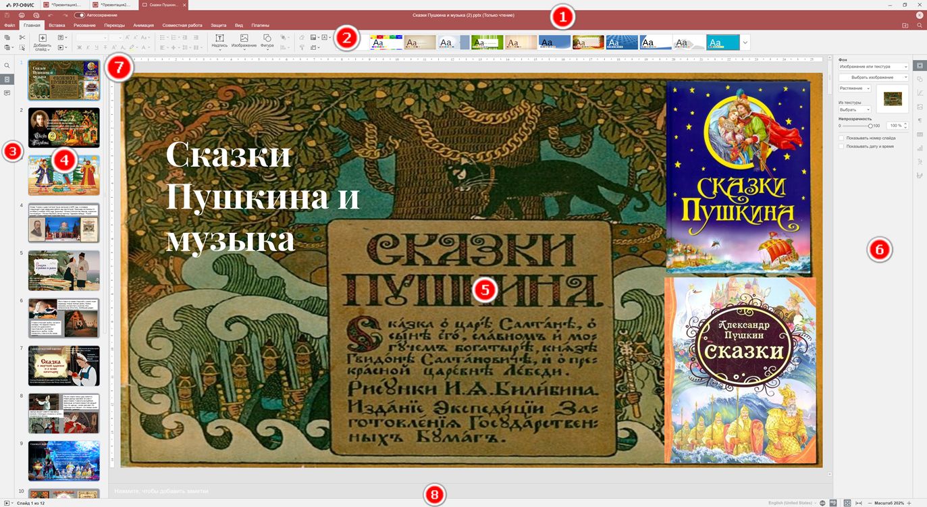Open the shape settings icon in right sidebar

(x=920, y=79)
